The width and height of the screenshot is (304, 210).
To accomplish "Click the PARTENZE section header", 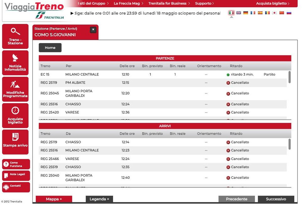I will pyautogui.click(x=165, y=58).
